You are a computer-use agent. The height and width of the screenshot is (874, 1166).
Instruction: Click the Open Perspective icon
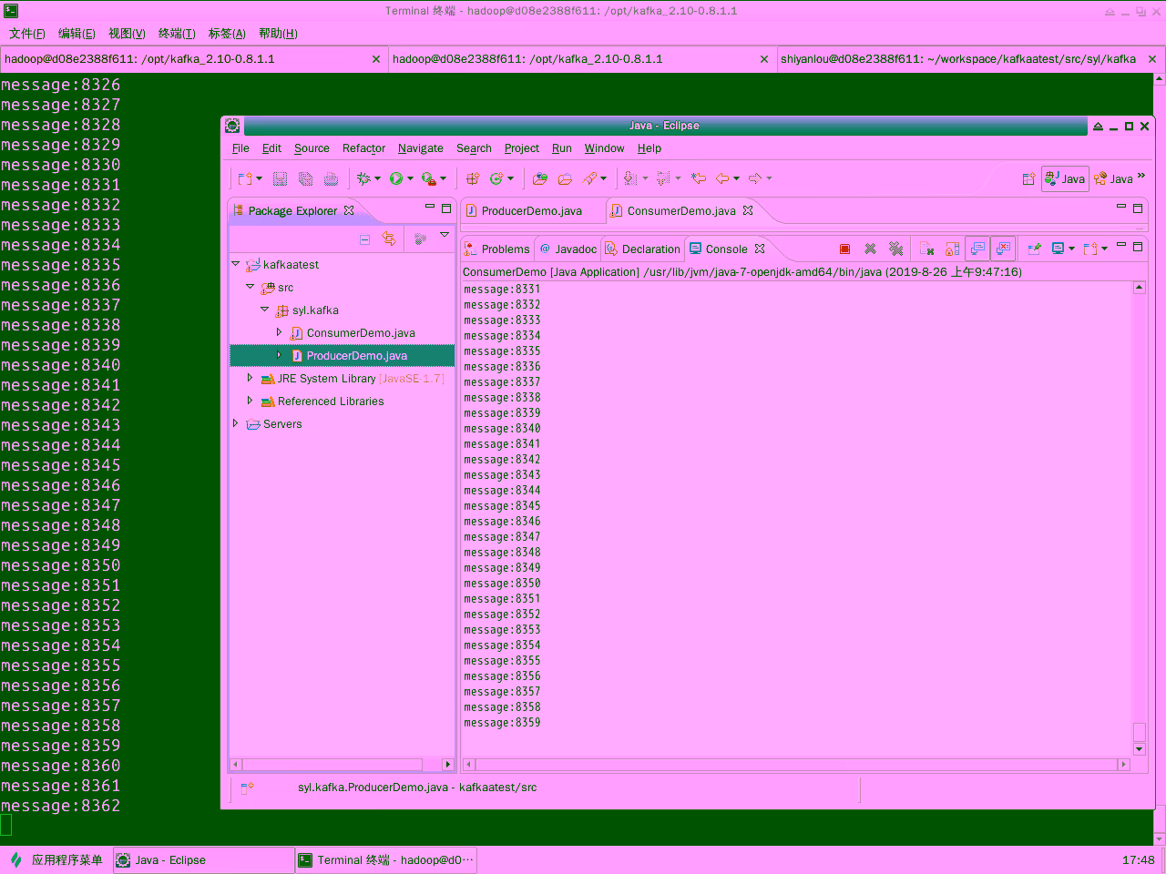point(1028,178)
